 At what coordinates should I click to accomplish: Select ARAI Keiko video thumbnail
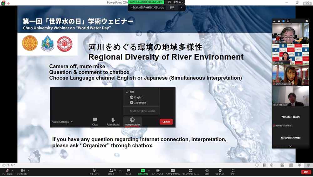[x=291, y=54]
